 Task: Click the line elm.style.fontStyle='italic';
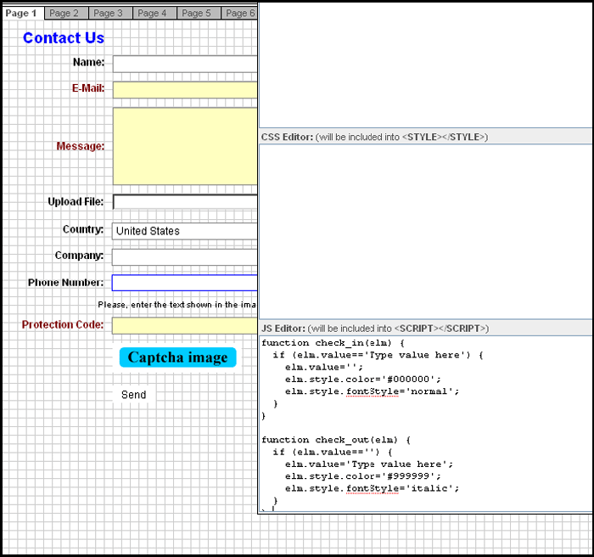tap(372, 488)
